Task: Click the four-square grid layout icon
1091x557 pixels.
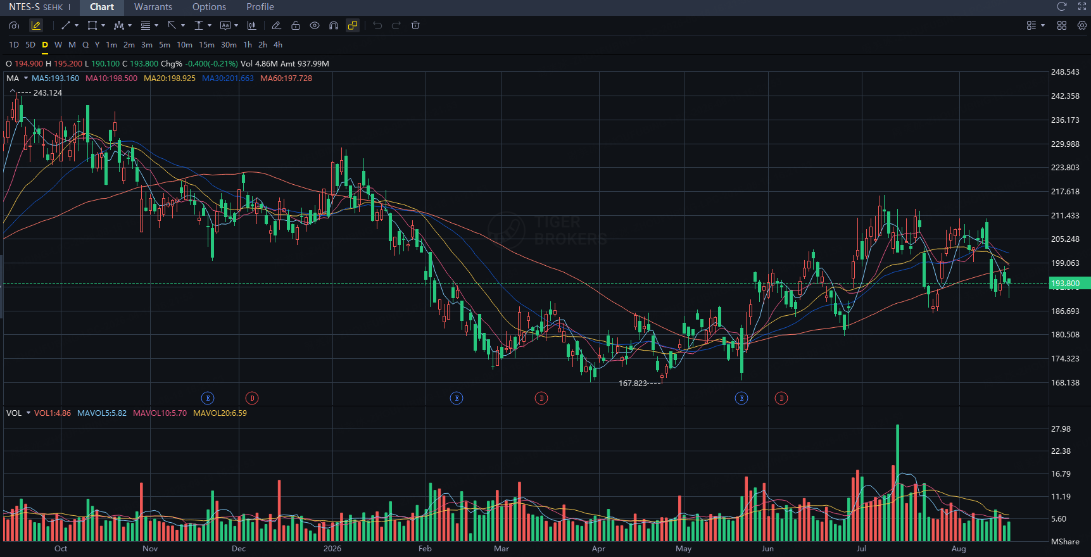Action: (x=1062, y=25)
